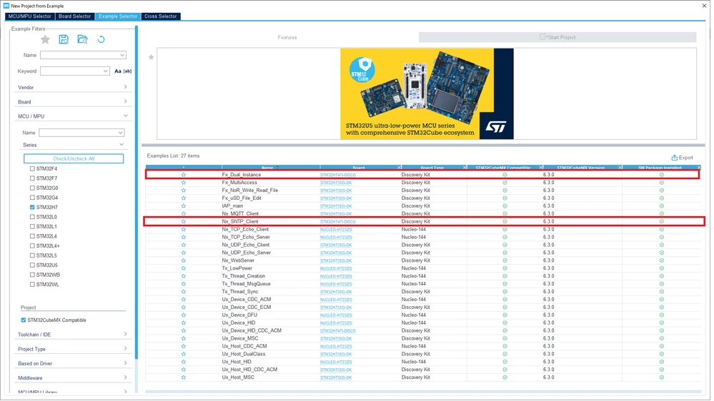Viewport: 714px width, 401px height.
Task: Click the examples list horizontal scrollbar
Action: click(x=423, y=392)
